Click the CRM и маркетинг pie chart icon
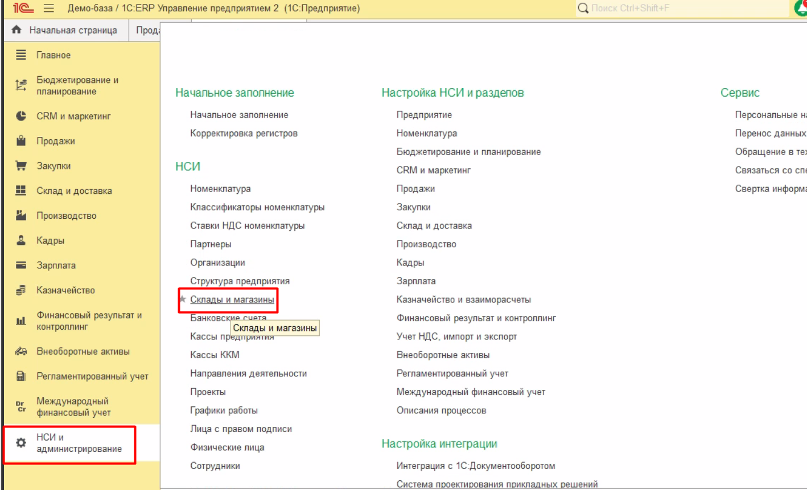The width and height of the screenshot is (807, 490). [21, 116]
